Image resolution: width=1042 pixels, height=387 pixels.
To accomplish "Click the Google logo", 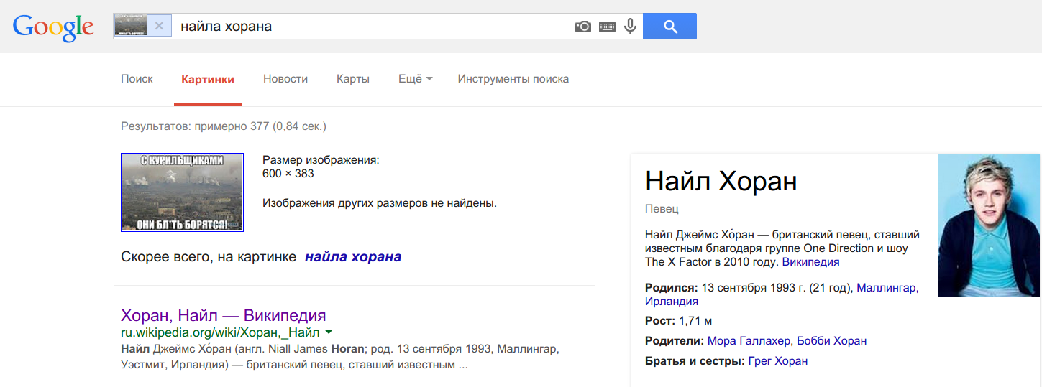I will 53,27.
